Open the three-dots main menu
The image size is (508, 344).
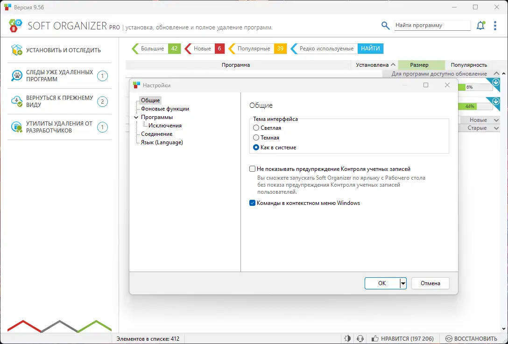[495, 26]
